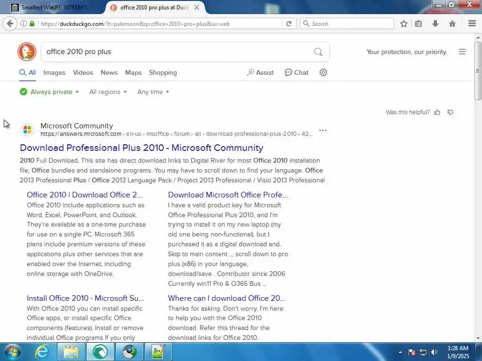Click the page vertical scrollbar thumb

click(x=478, y=71)
